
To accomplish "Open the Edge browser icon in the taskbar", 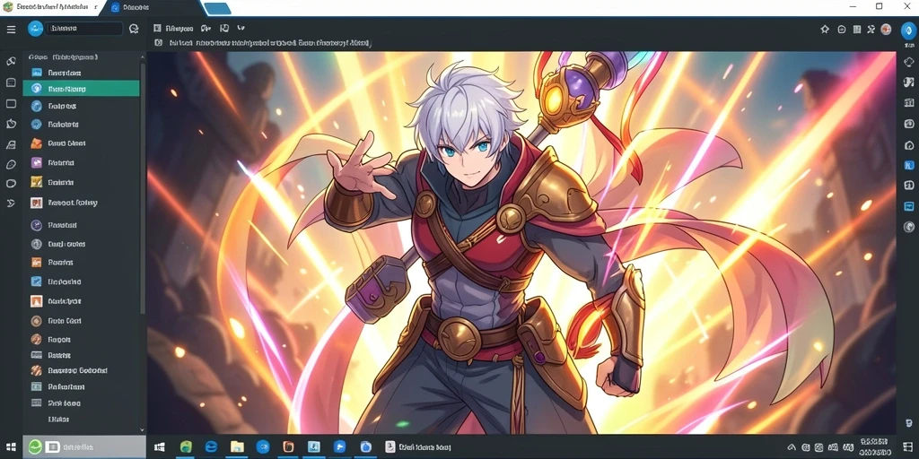I will [211, 446].
